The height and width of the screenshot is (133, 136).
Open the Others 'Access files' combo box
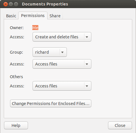pyautogui.click(x=62, y=86)
